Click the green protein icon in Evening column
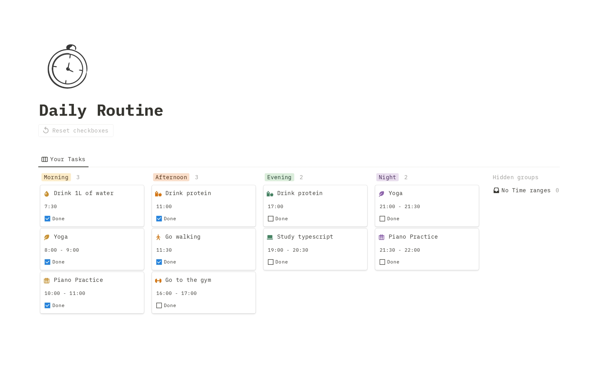 click(270, 194)
